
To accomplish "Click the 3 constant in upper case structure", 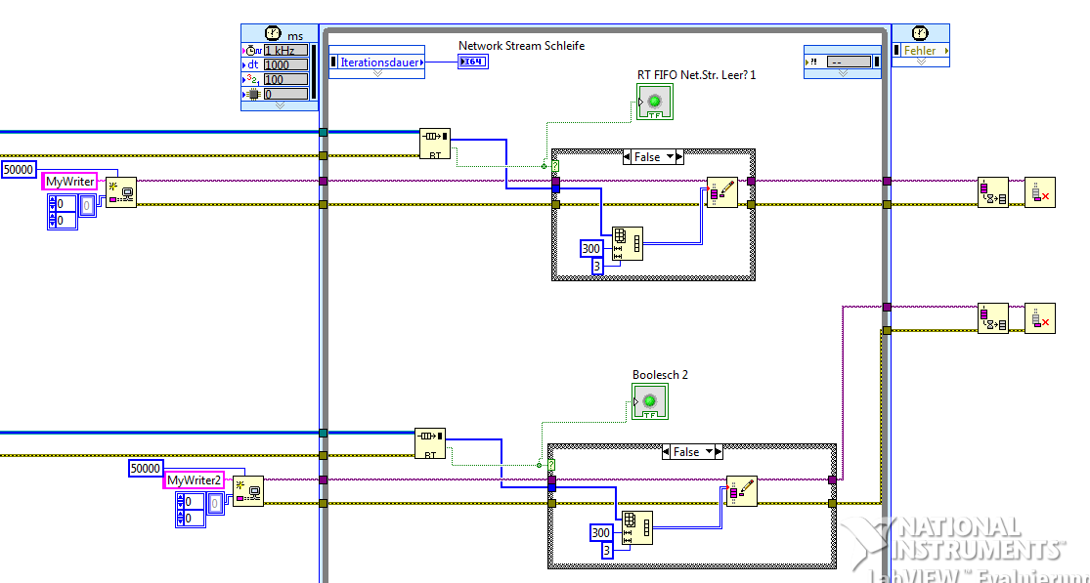I will [x=597, y=266].
